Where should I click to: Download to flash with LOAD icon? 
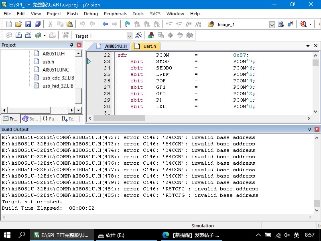coord(65,35)
